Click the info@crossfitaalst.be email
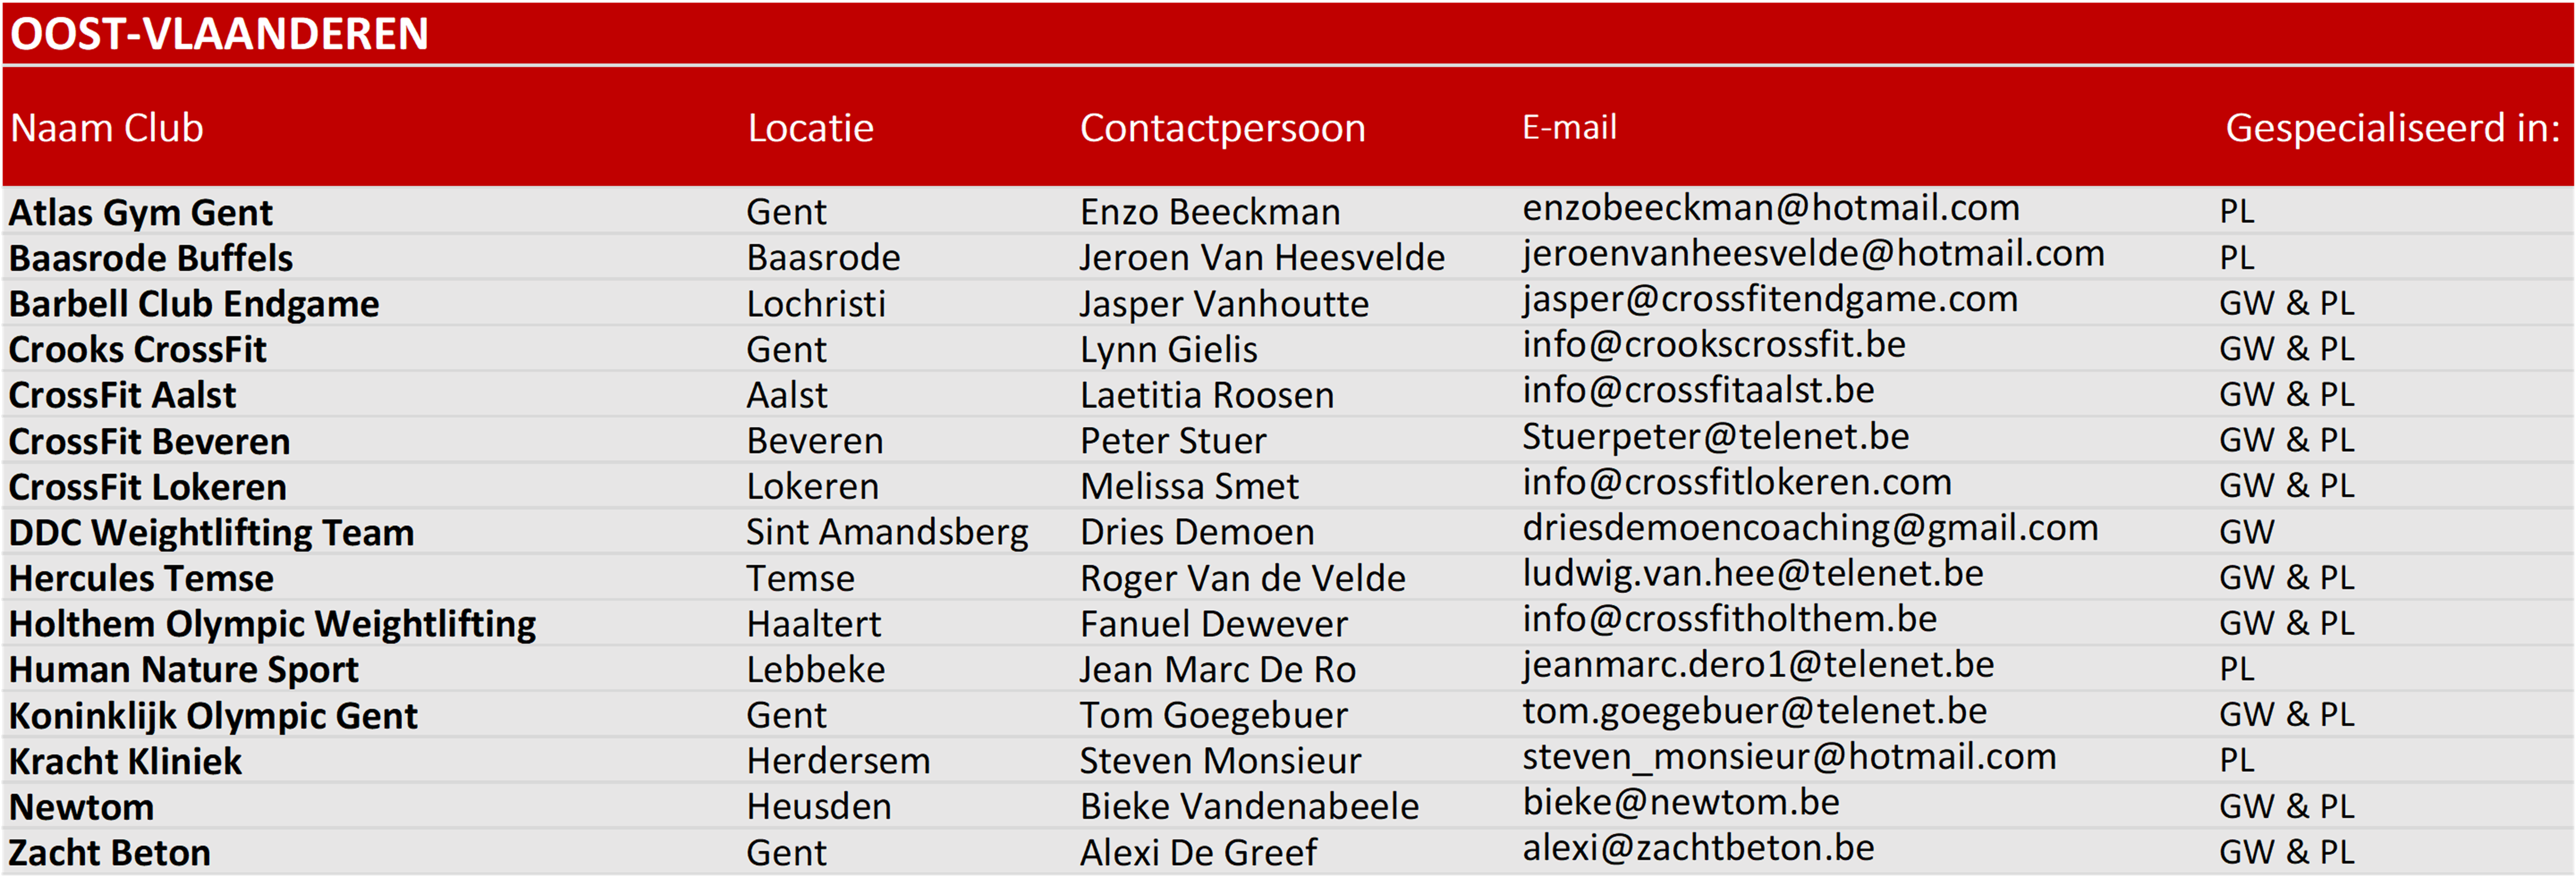This screenshot has height=876, width=2576. tap(1698, 390)
